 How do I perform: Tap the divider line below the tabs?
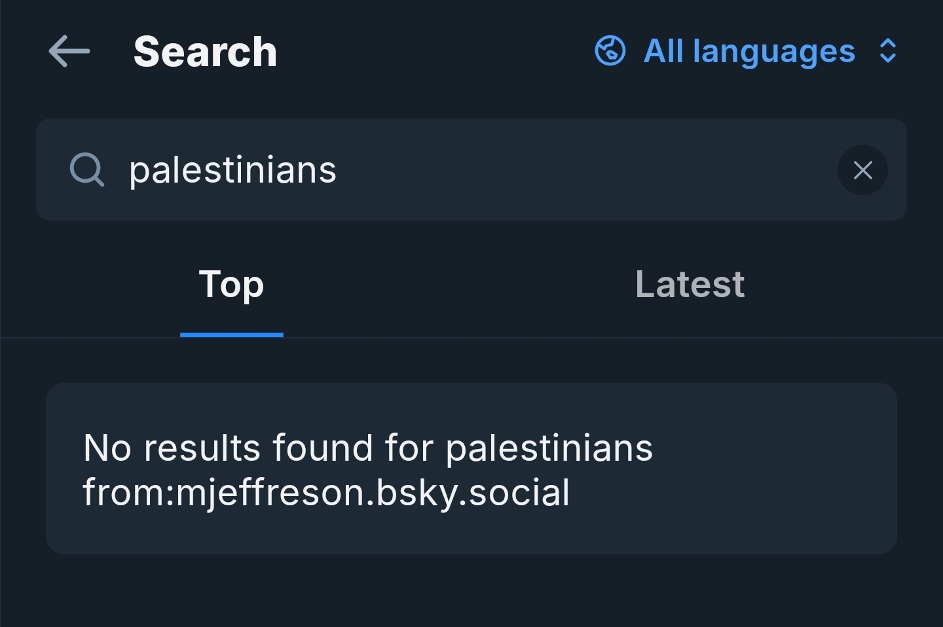point(589,338)
